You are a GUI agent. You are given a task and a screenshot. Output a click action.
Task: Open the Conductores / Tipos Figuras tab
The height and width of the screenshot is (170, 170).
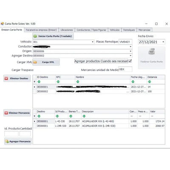[x=91, y=30]
